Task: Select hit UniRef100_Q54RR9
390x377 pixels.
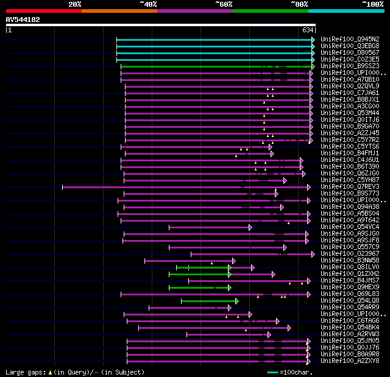Action: coord(350,308)
